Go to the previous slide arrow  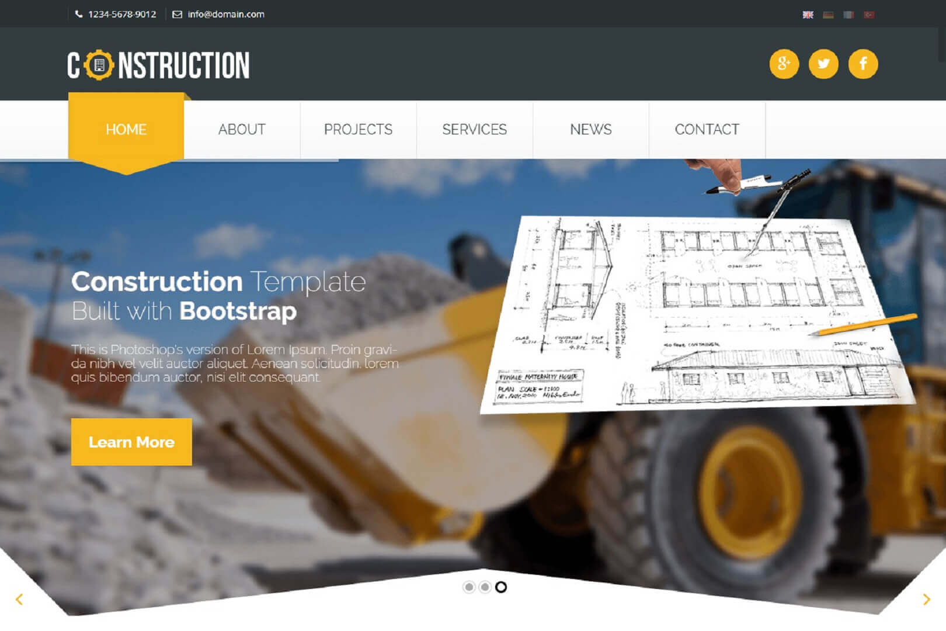pyautogui.click(x=19, y=599)
